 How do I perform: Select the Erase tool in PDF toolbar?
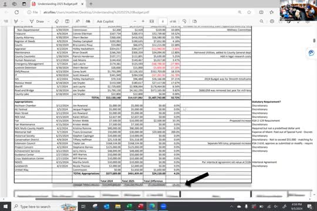57,22
